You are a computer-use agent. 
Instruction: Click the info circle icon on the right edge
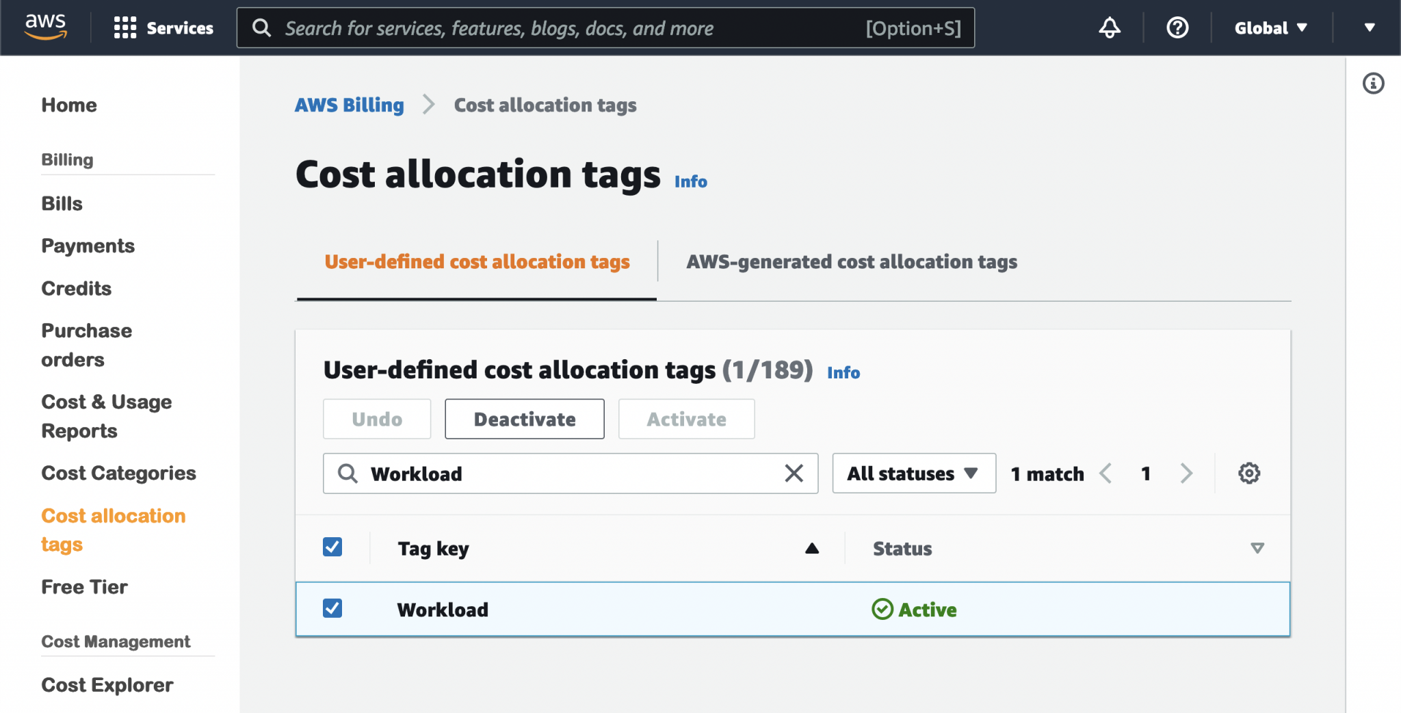1374,83
